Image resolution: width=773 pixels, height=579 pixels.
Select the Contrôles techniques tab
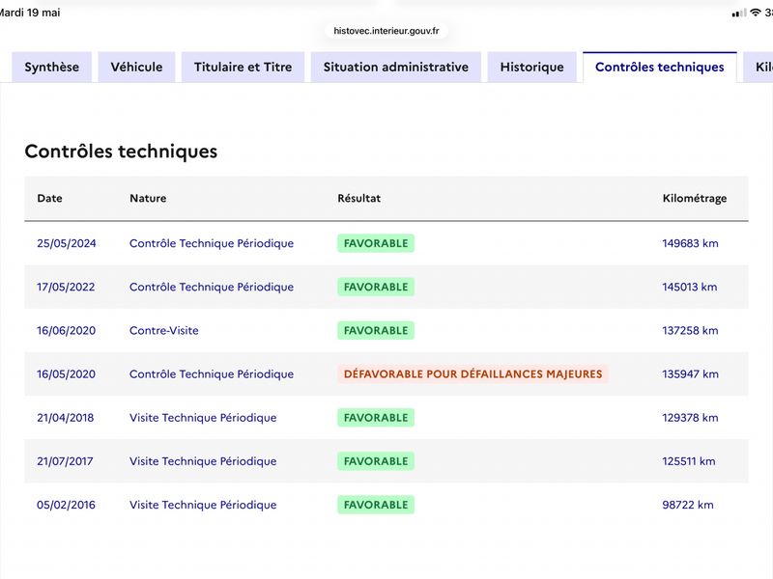coord(660,67)
